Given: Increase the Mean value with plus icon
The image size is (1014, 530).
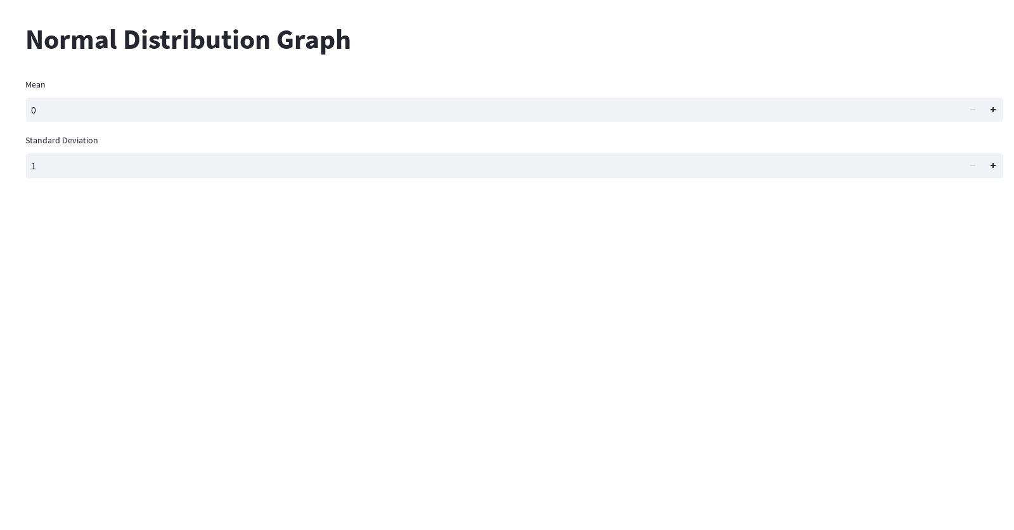Looking at the screenshot, I should pyautogui.click(x=992, y=110).
